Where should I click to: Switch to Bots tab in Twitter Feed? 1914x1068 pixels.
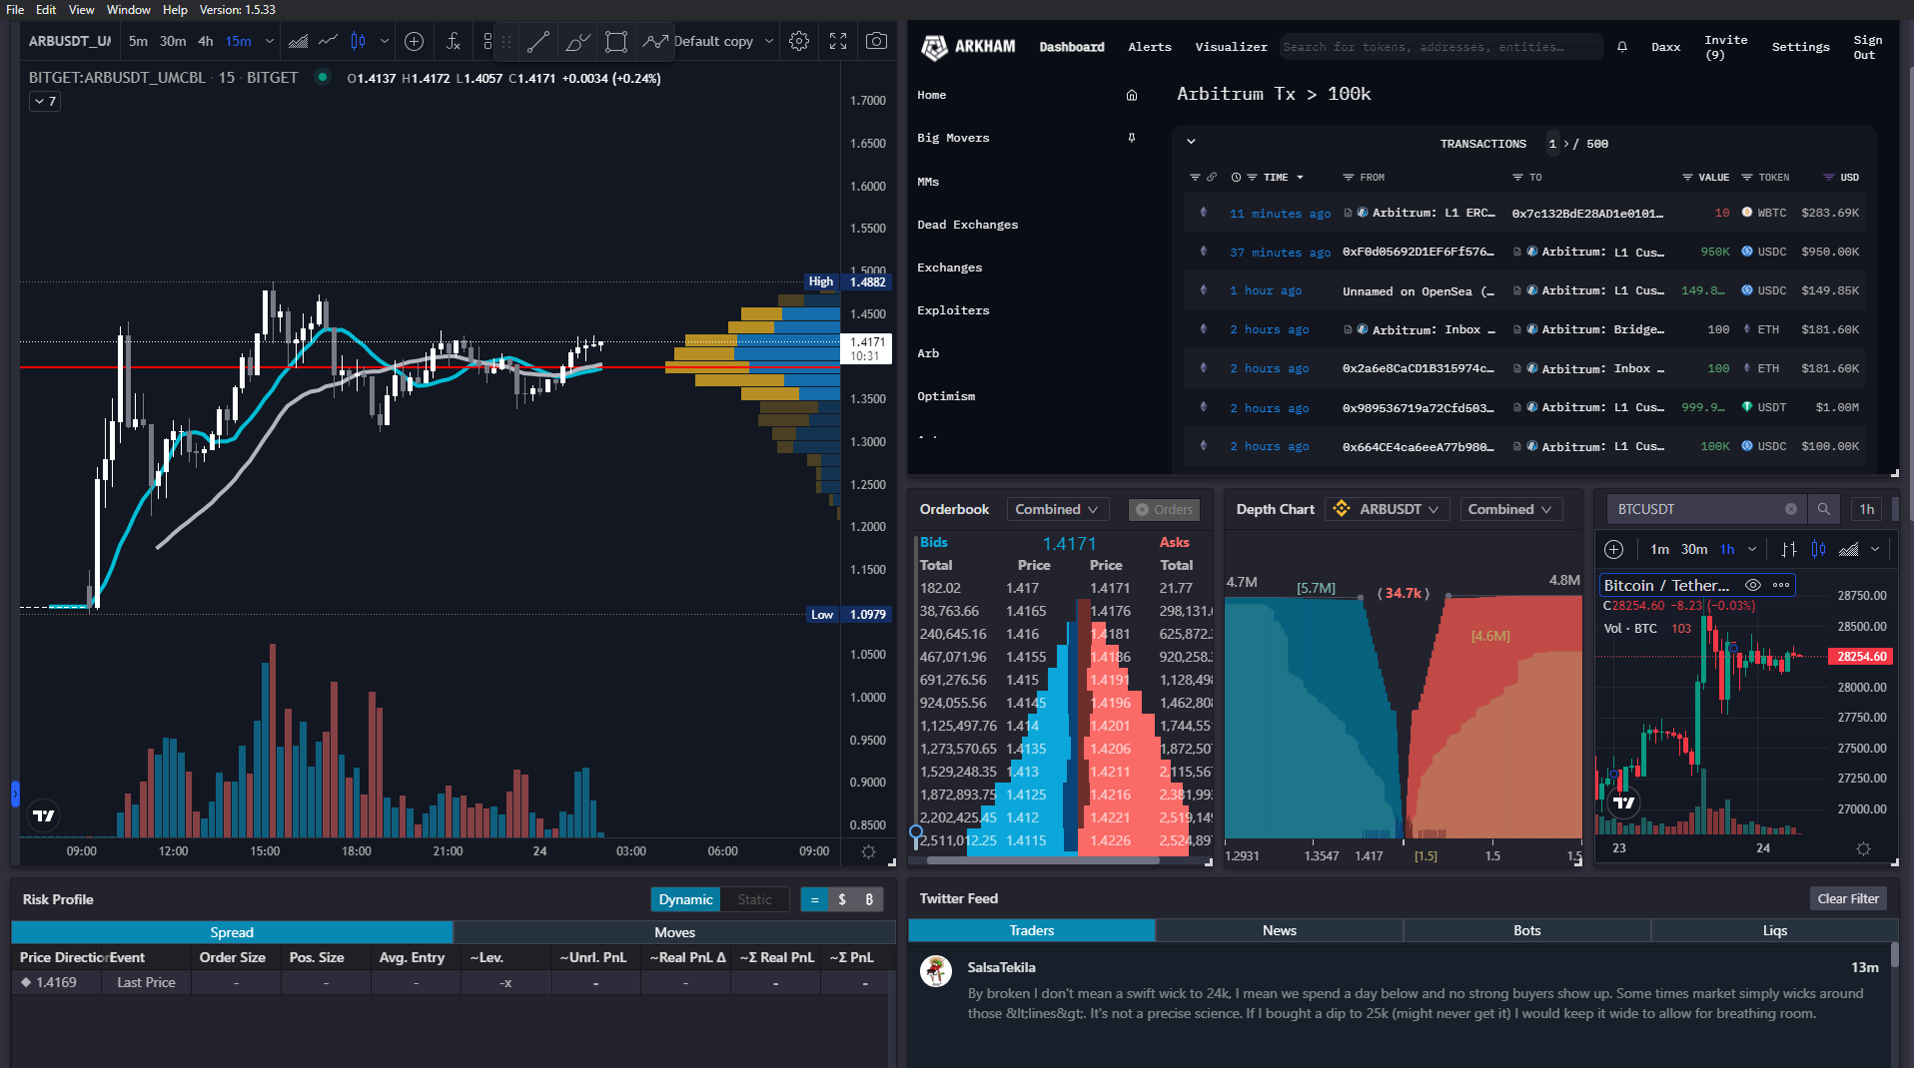pyautogui.click(x=1526, y=930)
